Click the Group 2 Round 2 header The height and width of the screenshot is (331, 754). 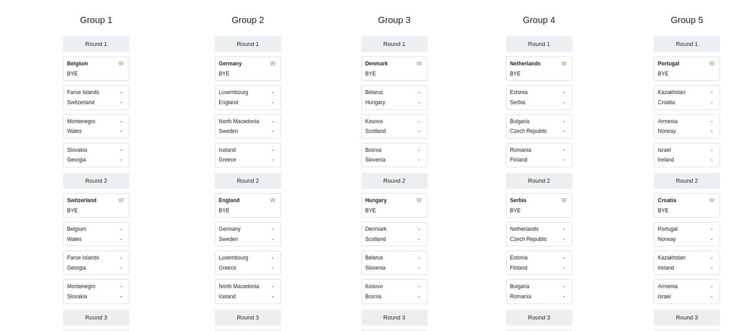[x=247, y=181]
